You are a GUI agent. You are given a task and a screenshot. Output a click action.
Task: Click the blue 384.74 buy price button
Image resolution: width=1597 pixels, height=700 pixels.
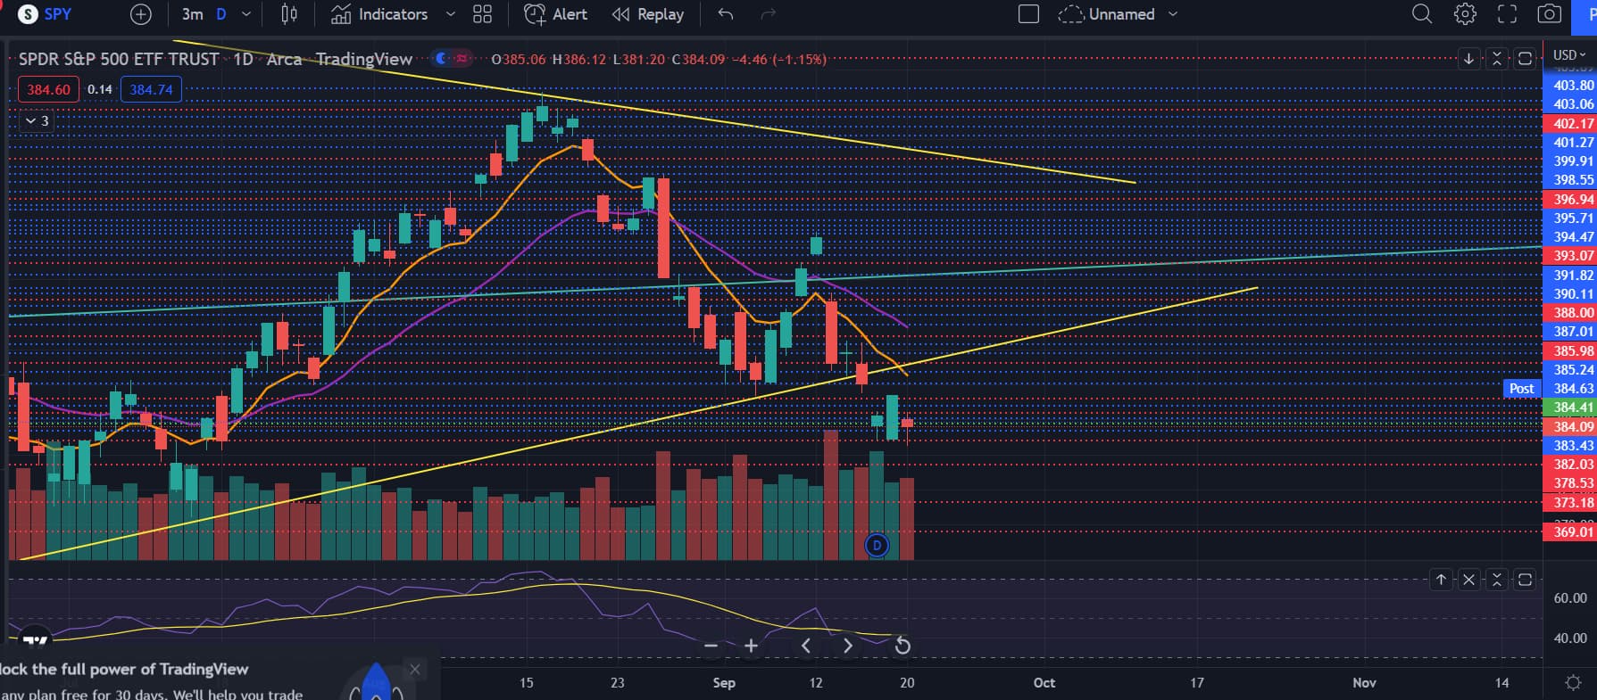coord(151,89)
